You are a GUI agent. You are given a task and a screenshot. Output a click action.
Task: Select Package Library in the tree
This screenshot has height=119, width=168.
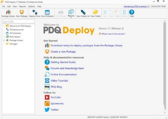(x=16, y=40)
